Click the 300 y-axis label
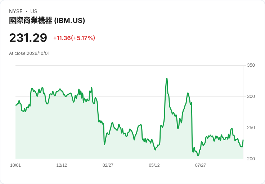 (x=251, y=96)
